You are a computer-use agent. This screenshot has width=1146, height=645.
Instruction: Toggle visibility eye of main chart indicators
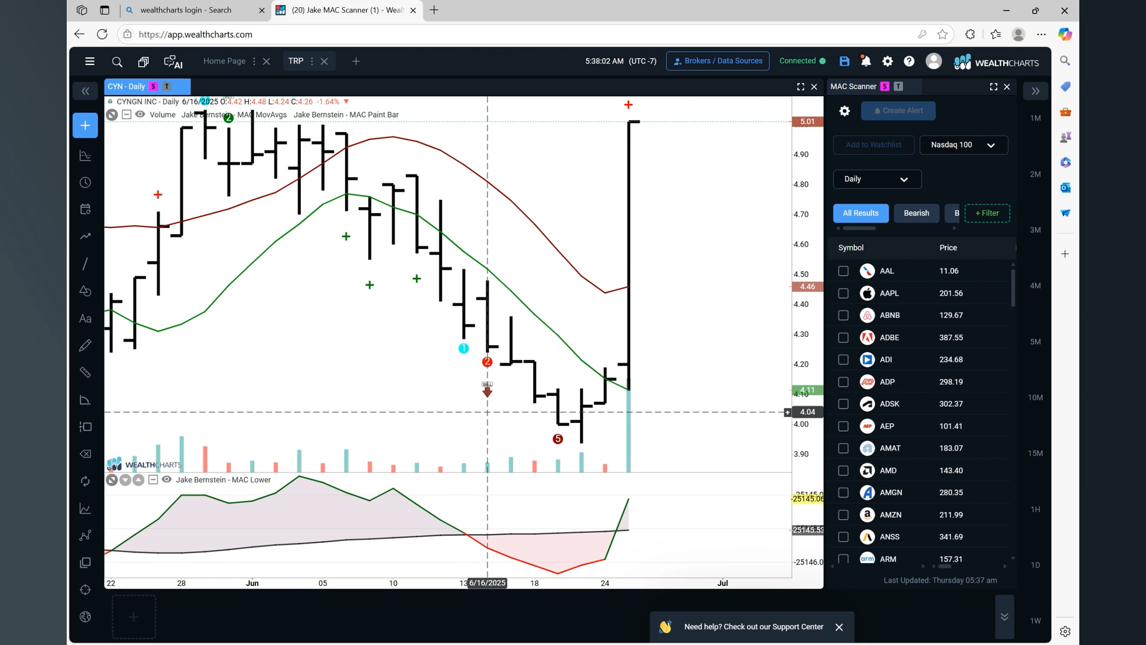(x=140, y=114)
